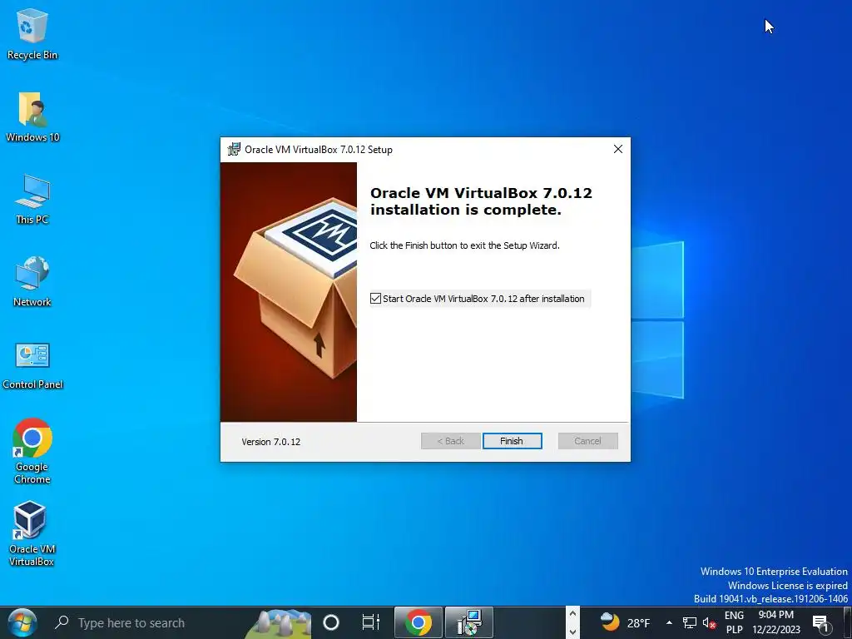Select the Google Chrome desktop shortcut
Image resolution: width=852 pixels, height=639 pixels.
(x=32, y=451)
